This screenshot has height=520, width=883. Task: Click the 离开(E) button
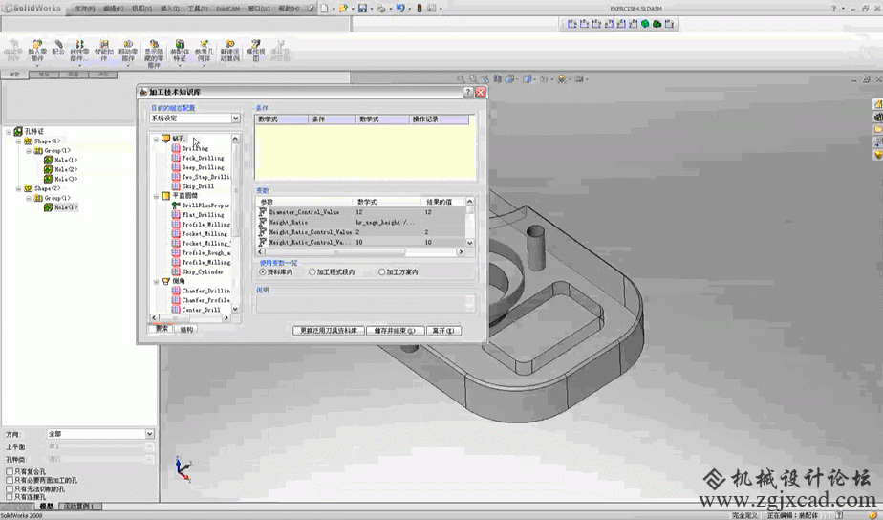coord(443,331)
